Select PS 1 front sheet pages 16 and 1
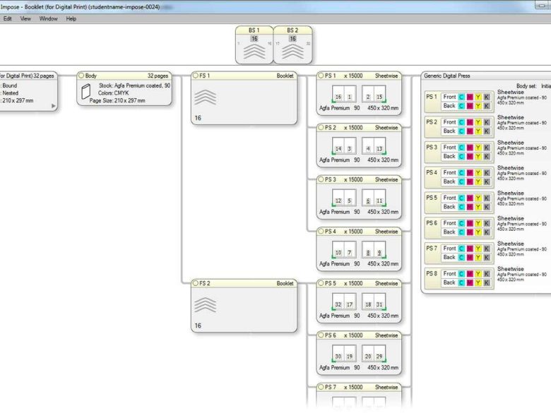The height and width of the screenshot is (413, 551). [x=343, y=96]
